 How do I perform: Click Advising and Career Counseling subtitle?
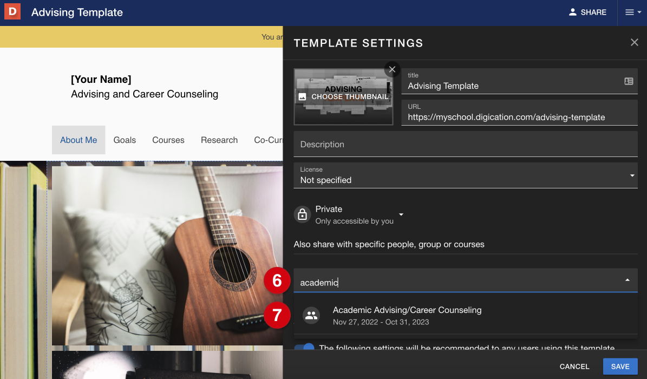tap(145, 94)
